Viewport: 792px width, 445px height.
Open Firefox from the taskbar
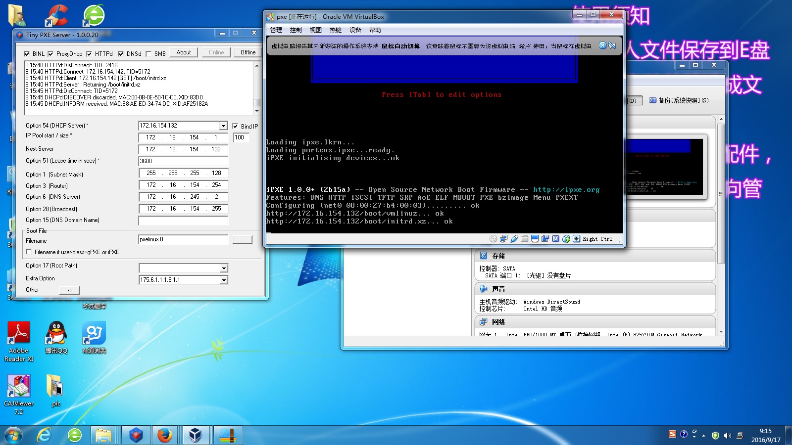pos(165,435)
